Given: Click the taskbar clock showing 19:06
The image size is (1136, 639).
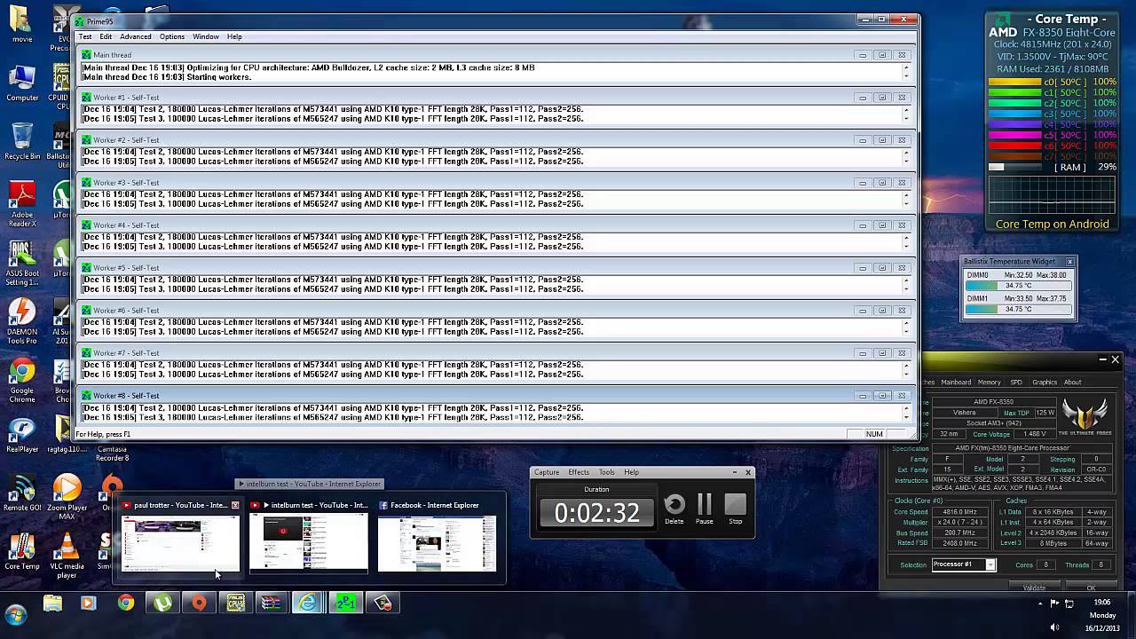Looking at the screenshot, I should click(1102, 603).
